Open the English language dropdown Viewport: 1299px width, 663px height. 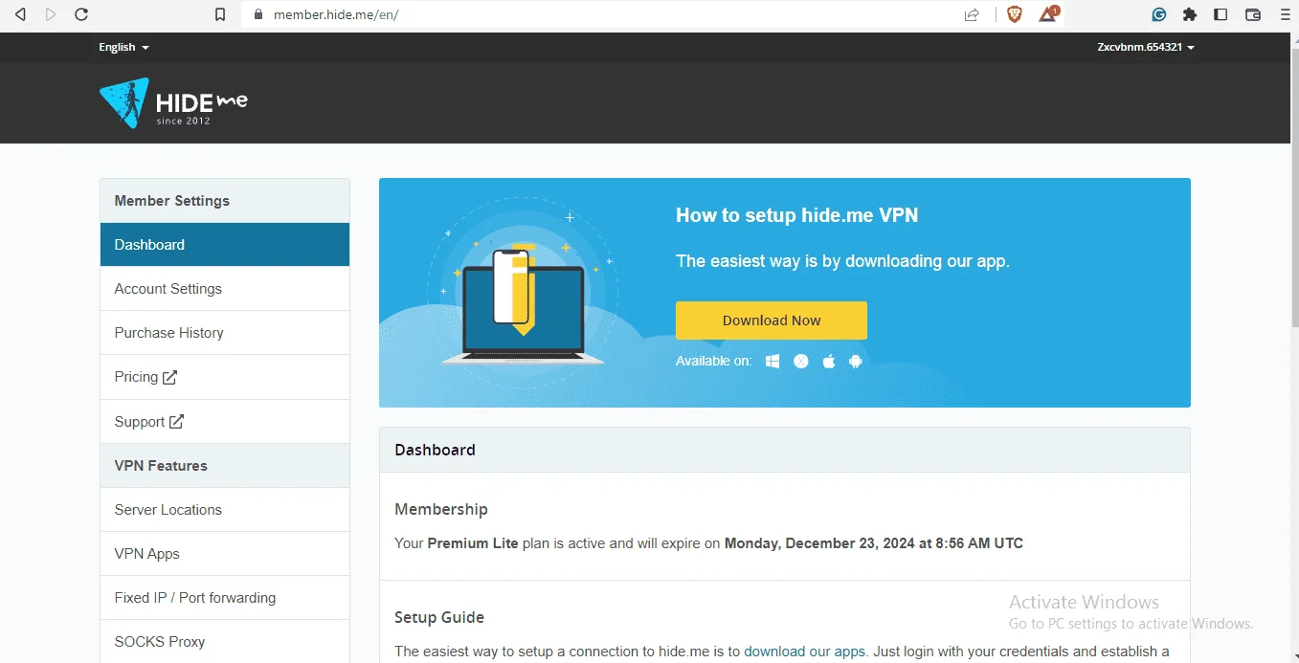click(123, 47)
